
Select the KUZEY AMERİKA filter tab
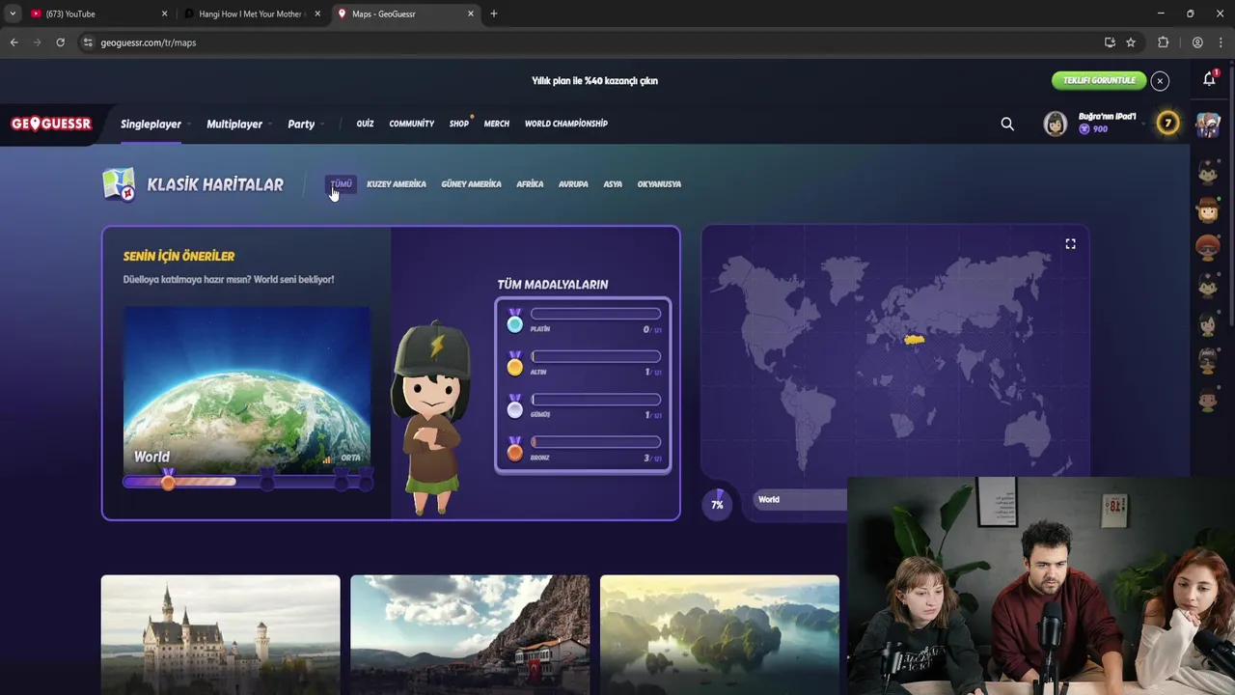(397, 184)
